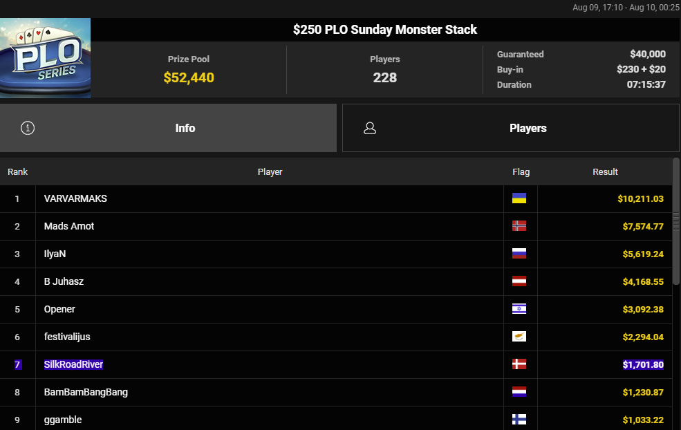Click the Cyprus flag beside festivalijus
This screenshot has height=430, width=681.
coord(519,337)
